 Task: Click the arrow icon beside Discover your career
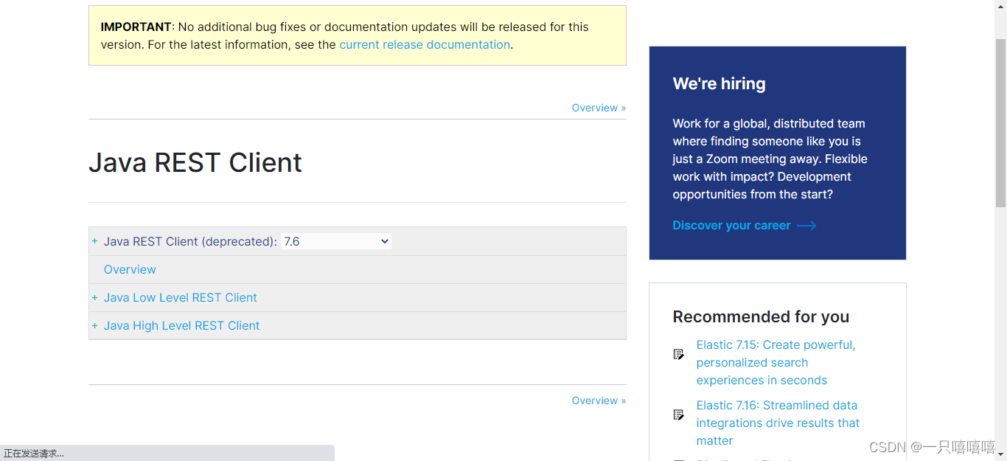[x=806, y=226]
